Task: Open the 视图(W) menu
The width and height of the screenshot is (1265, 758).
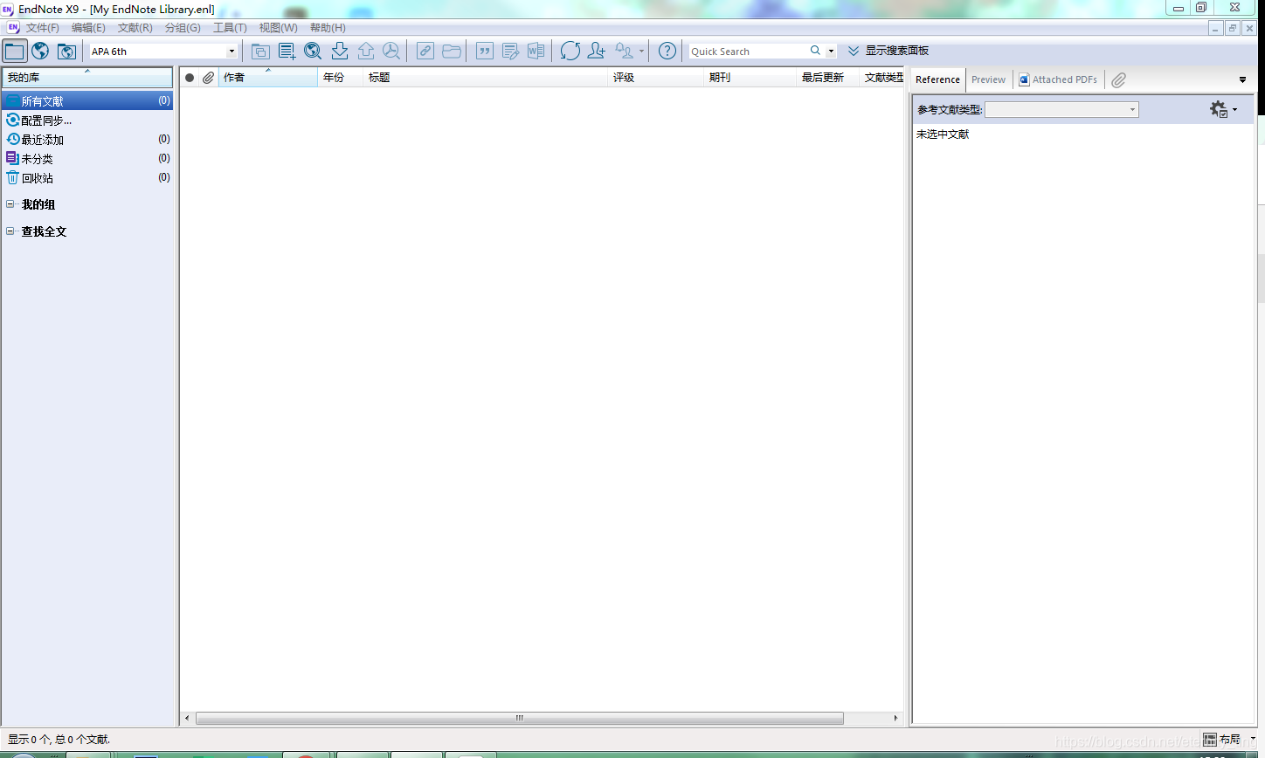Action: [278, 28]
